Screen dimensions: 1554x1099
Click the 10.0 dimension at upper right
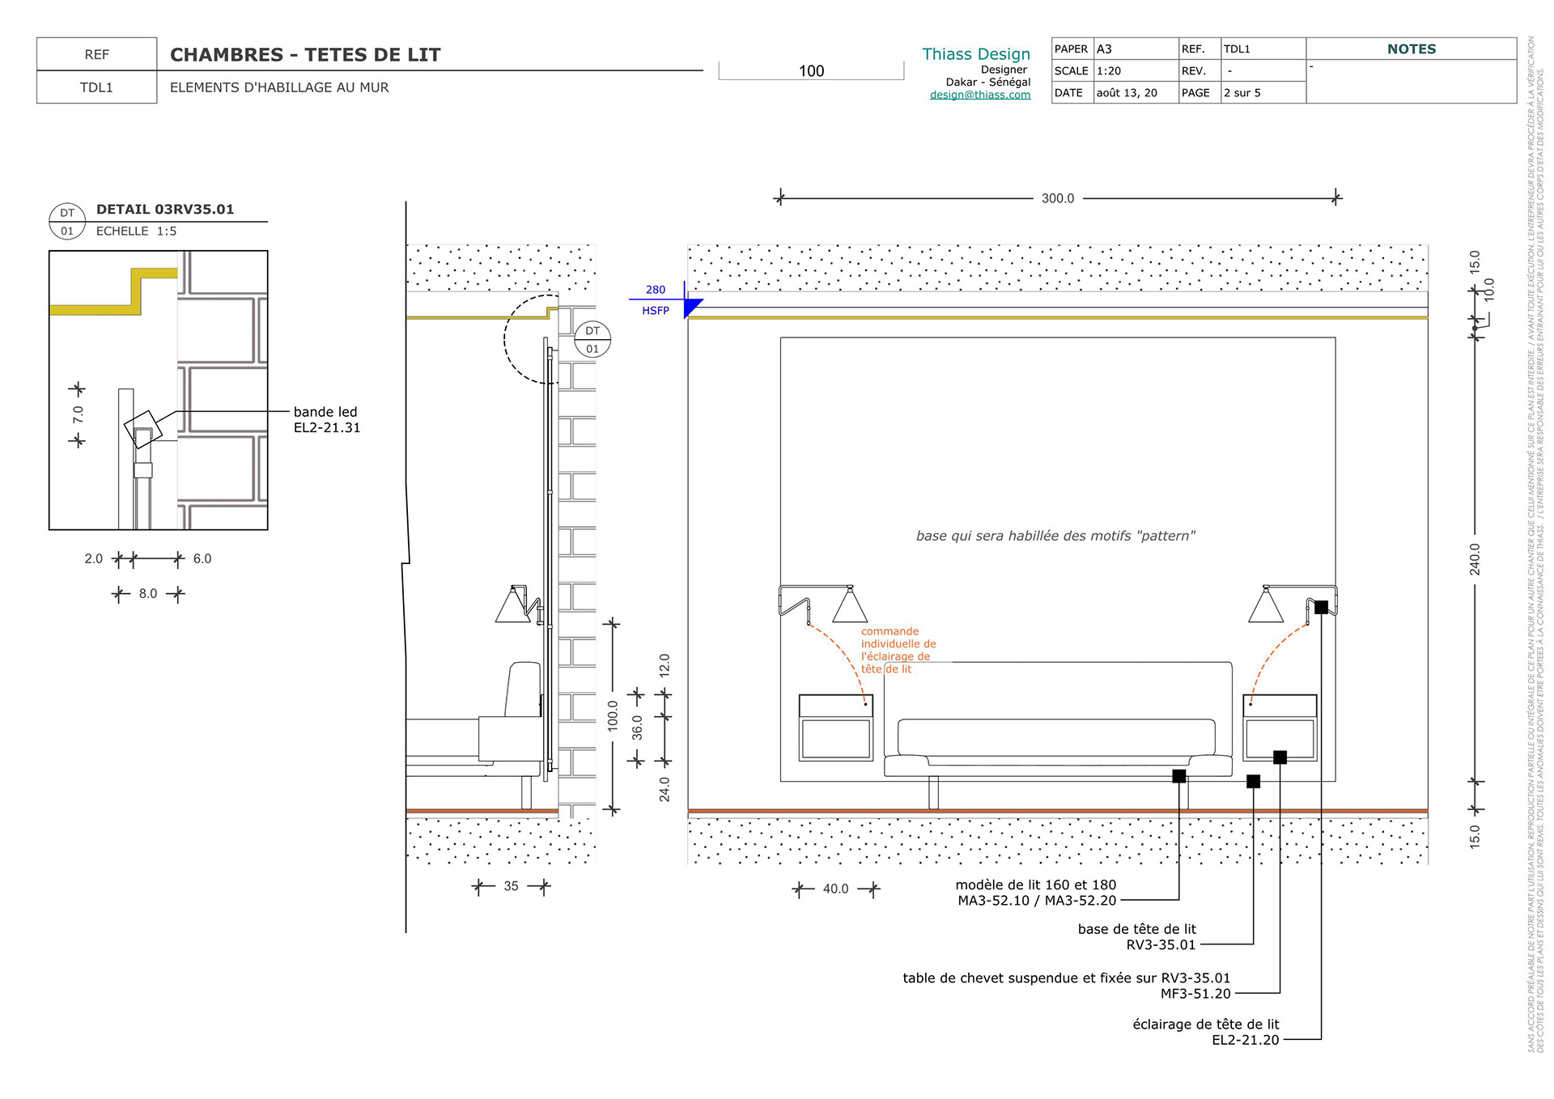point(1489,290)
